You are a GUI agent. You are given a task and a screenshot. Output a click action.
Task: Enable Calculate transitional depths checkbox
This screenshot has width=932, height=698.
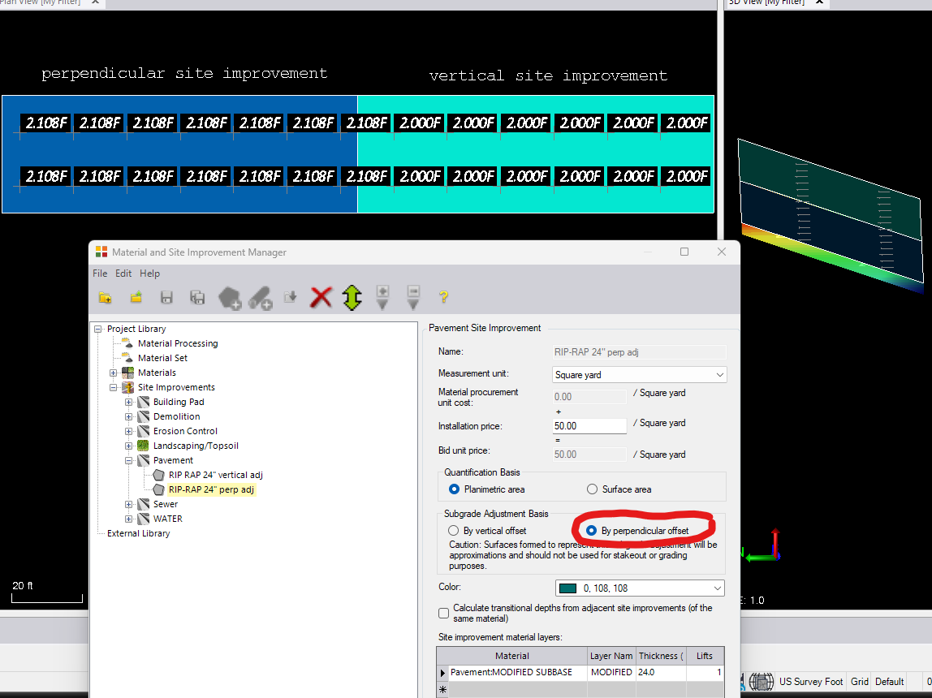click(x=443, y=614)
